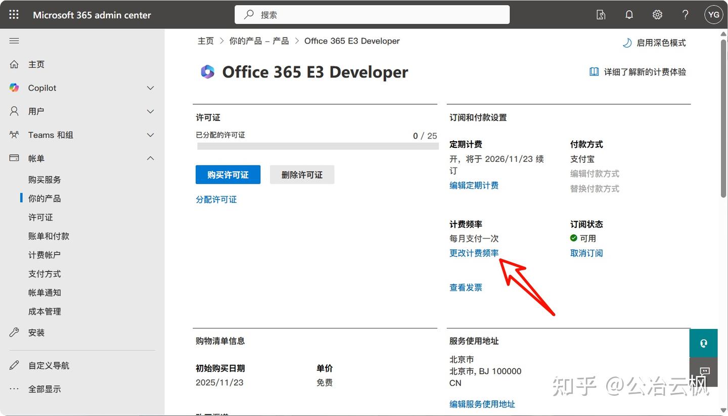
Task: Open the 查看发票 link
Action: (466, 287)
